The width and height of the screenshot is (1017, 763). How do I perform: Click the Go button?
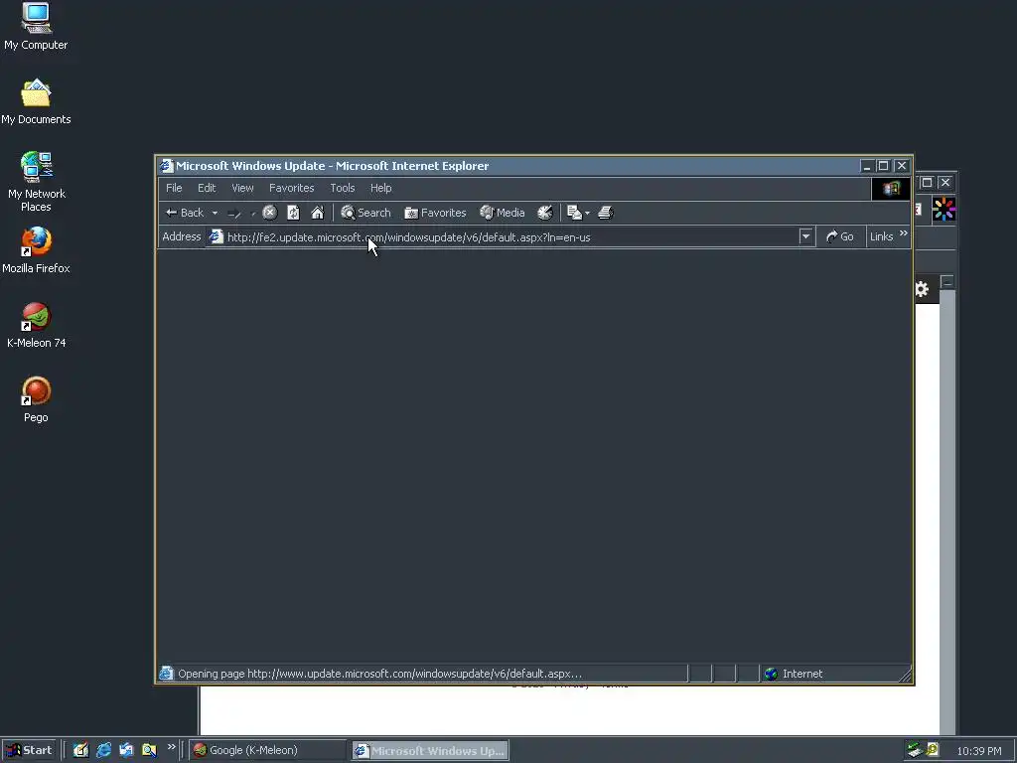click(840, 236)
